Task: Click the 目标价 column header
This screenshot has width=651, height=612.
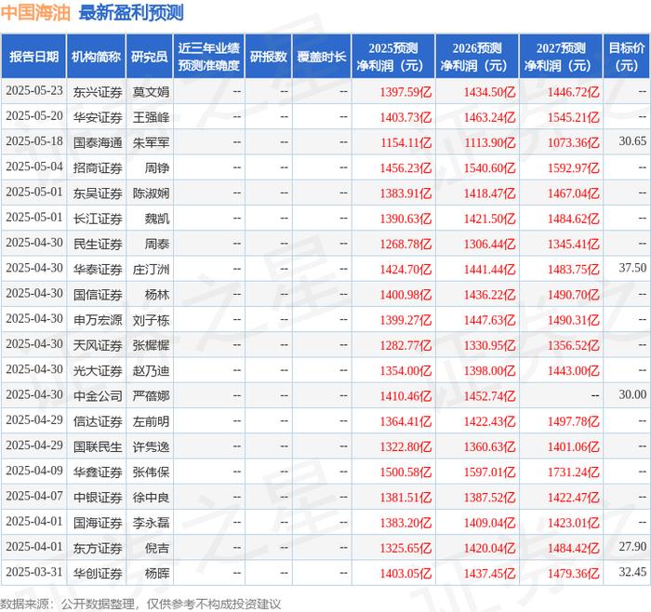Action: coord(627,57)
